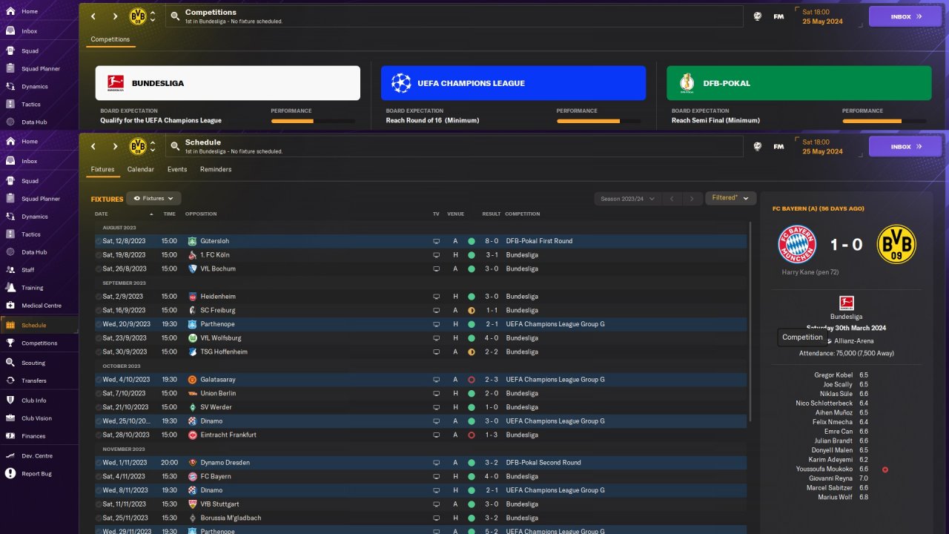Click the Eintracht Frankfurt club badge
949x534 pixels.
[x=192, y=435]
